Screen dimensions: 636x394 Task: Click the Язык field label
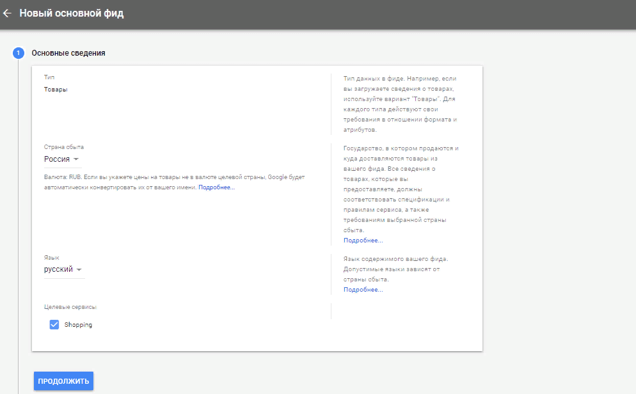click(52, 257)
